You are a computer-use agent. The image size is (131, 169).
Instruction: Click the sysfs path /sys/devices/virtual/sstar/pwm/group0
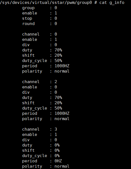46,3
